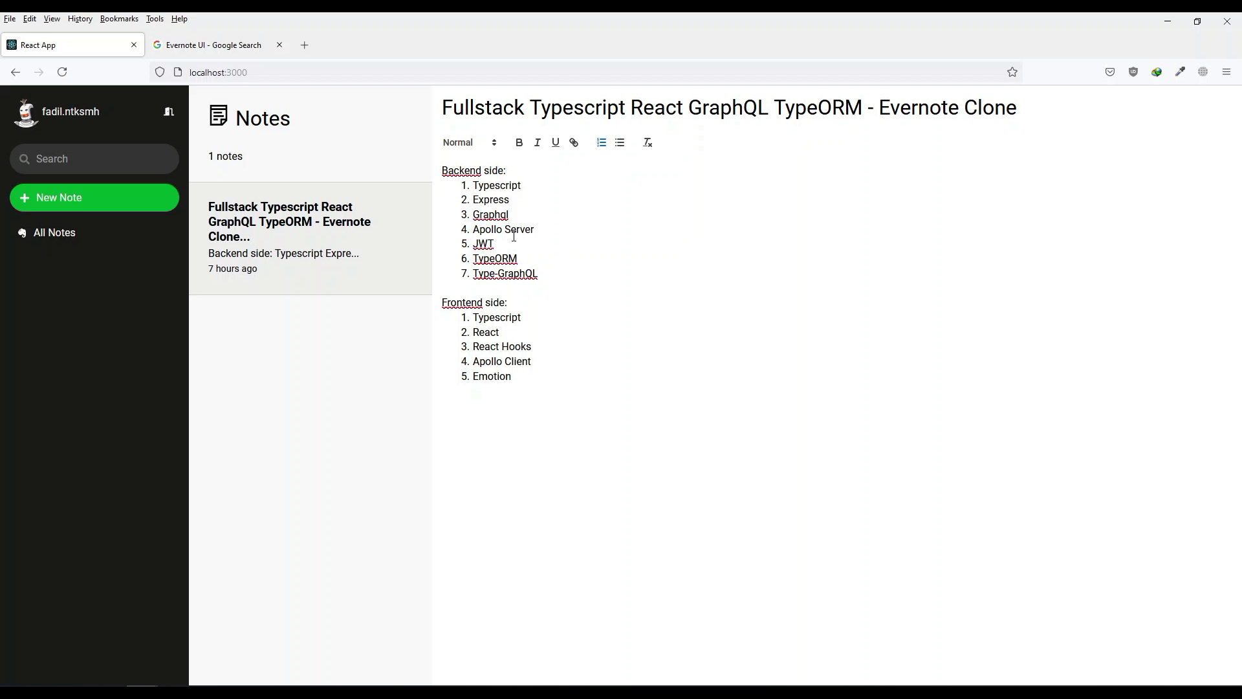
Task: Open the Internet Download Manager extension
Action: click(x=1157, y=72)
